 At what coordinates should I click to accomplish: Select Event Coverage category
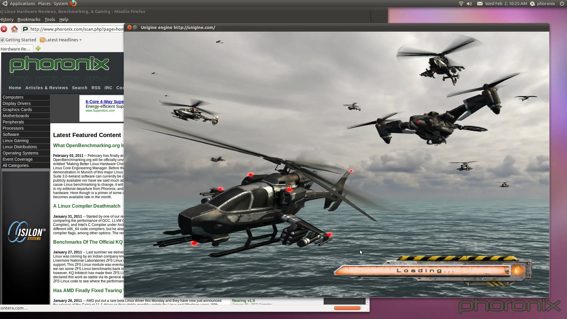click(26, 159)
